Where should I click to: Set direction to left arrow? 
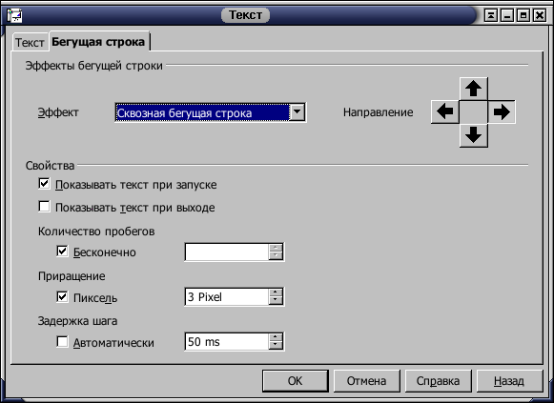pyautogui.click(x=445, y=111)
